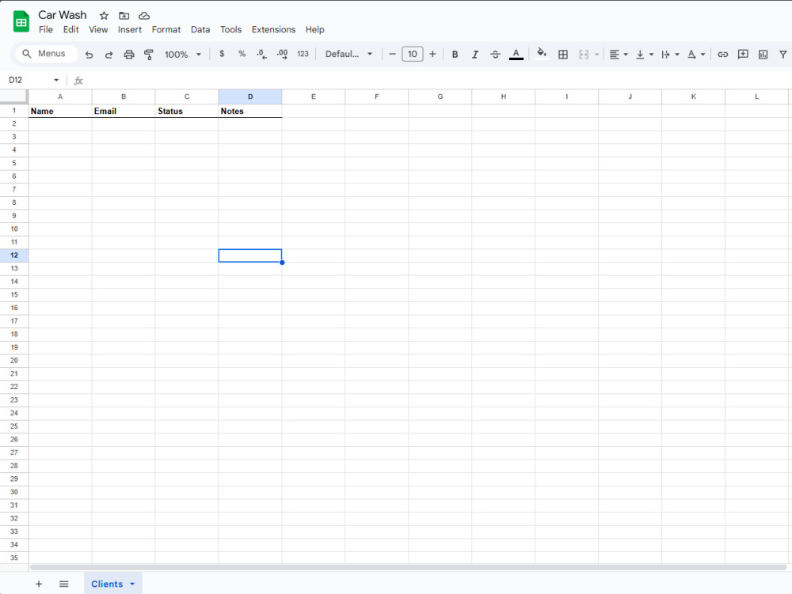Move document using the folder icon

pyautogui.click(x=124, y=16)
